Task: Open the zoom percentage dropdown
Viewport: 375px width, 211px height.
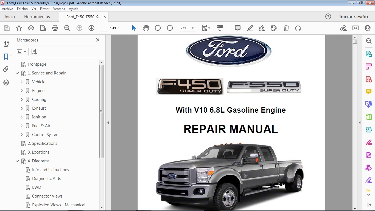Action: (192, 28)
